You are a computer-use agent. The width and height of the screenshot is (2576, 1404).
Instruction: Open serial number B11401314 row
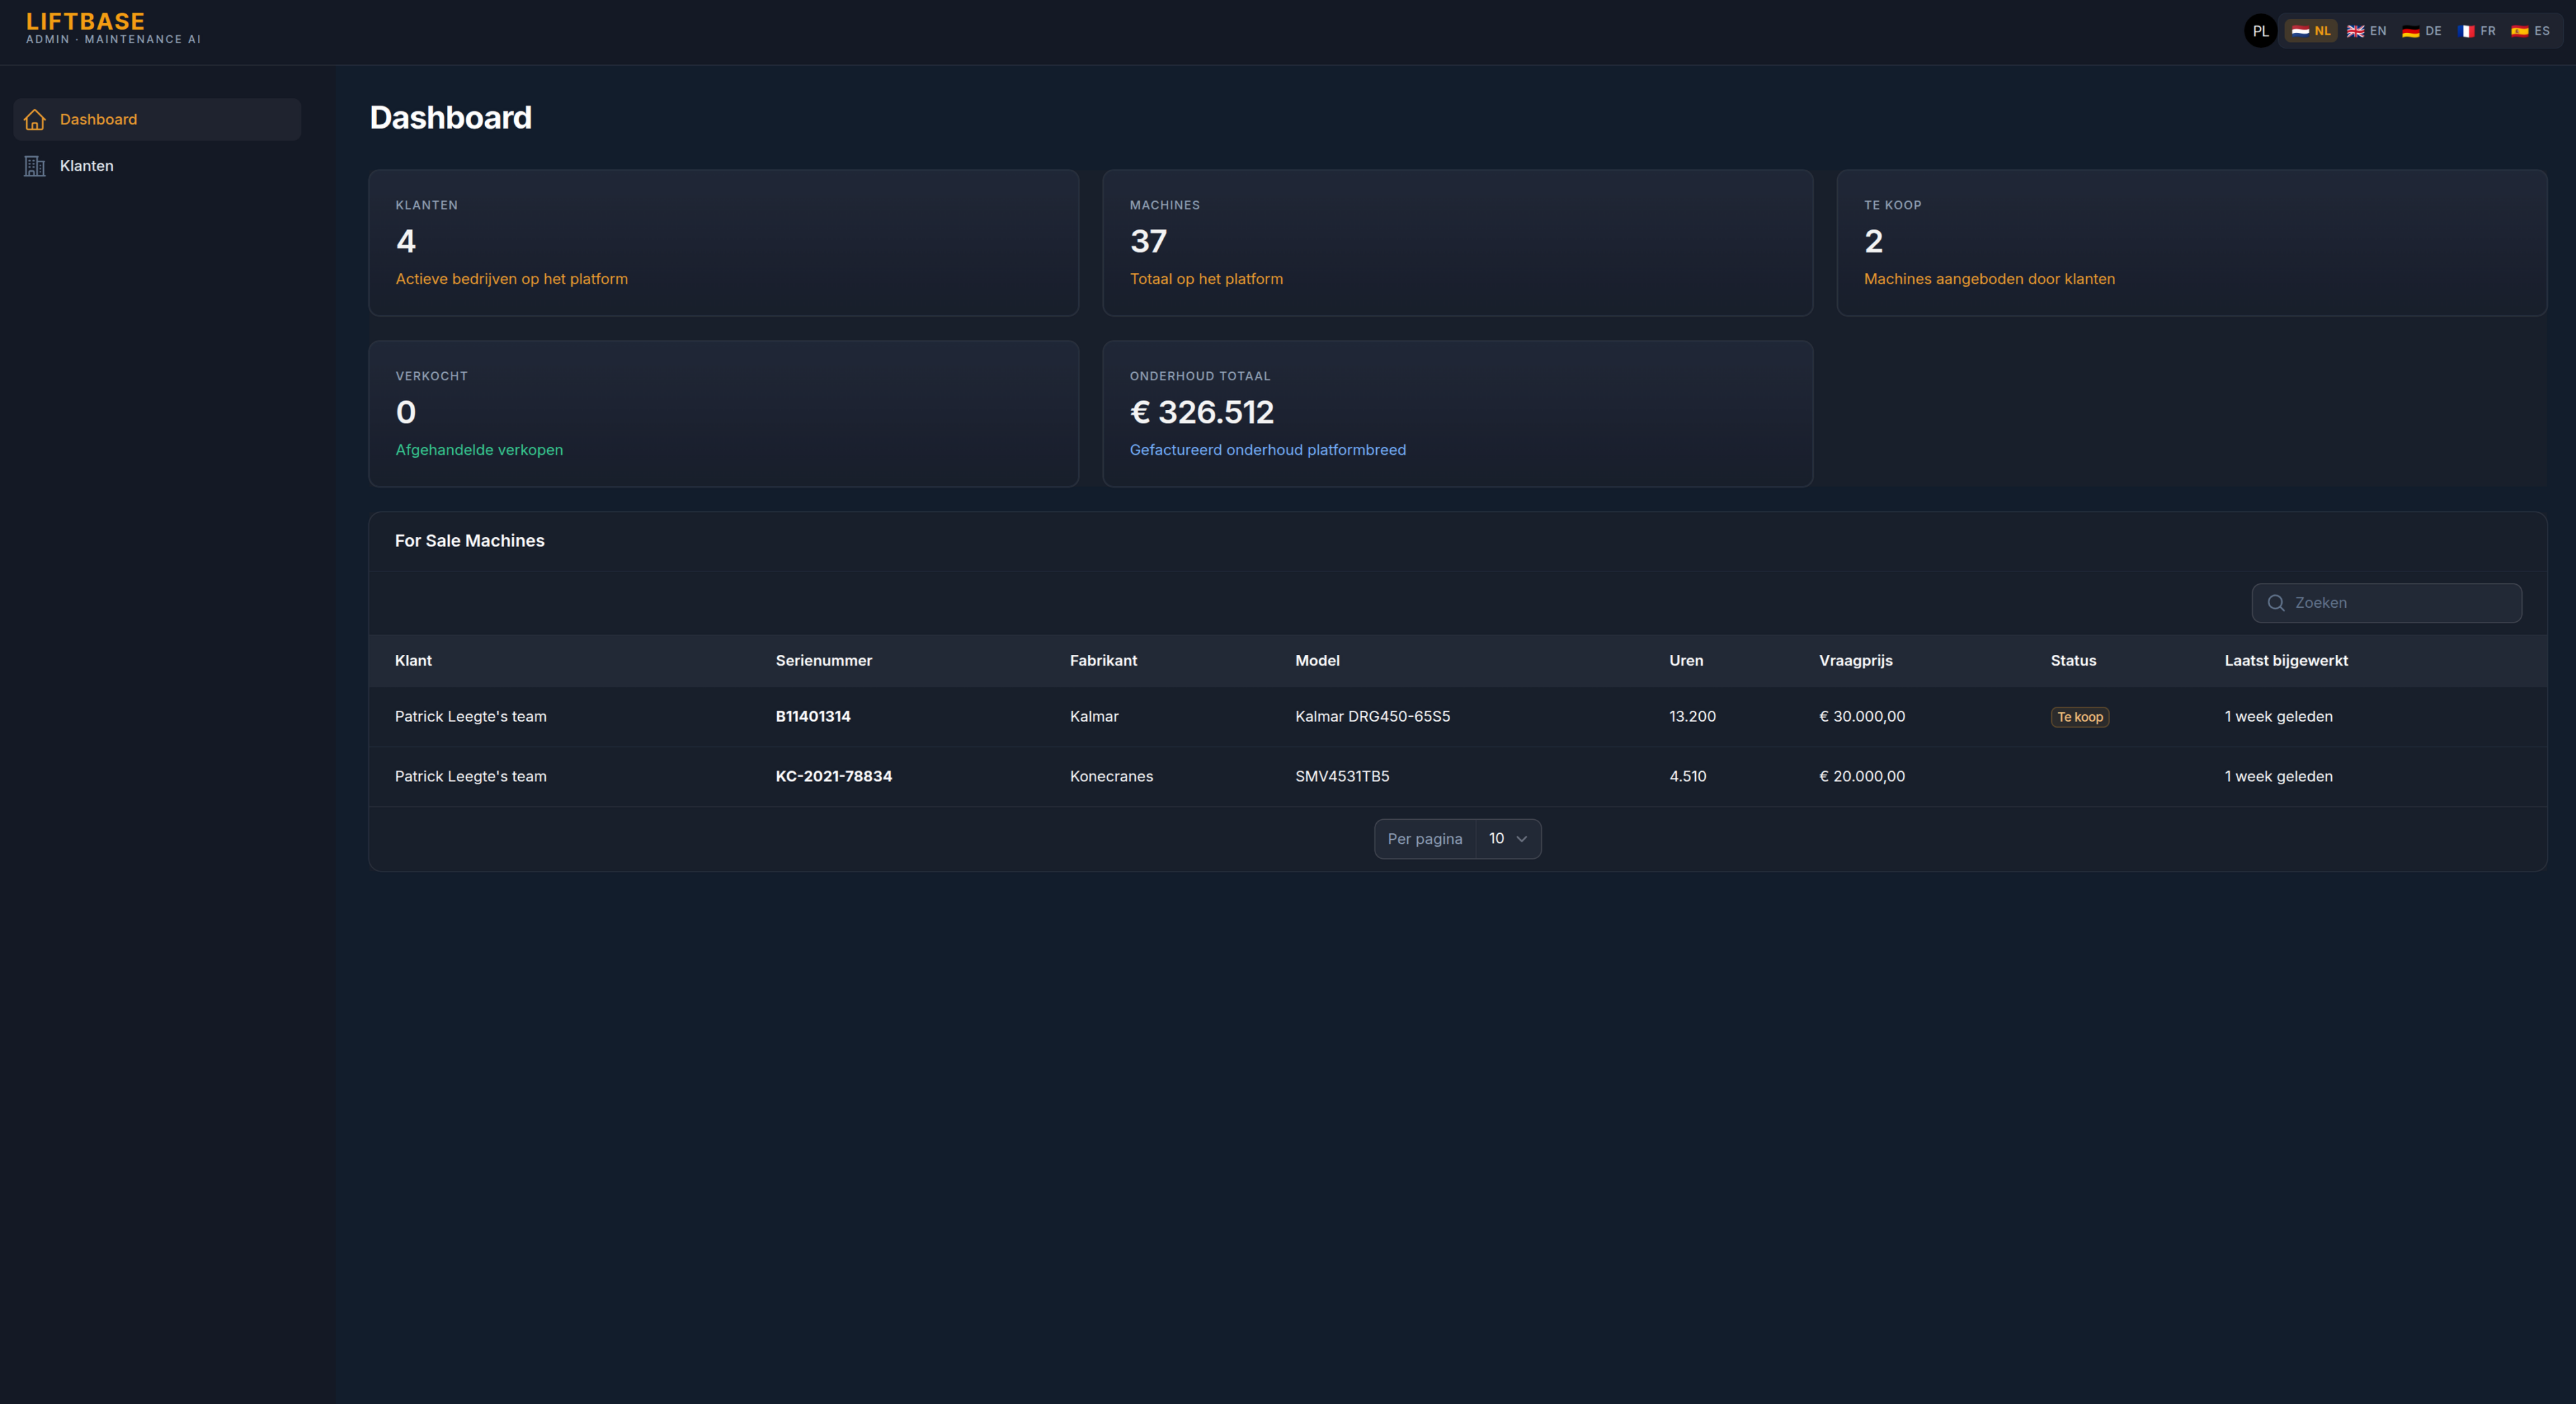pyautogui.click(x=813, y=717)
